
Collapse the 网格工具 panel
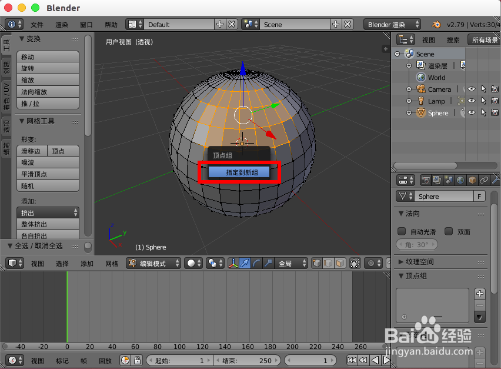pos(22,121)
